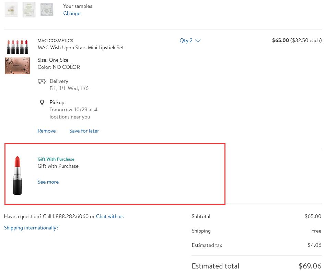Screen dimensions: 325x275
Task: Click the Subtotal $65.00 value
Action: click(x=313, y=216)
